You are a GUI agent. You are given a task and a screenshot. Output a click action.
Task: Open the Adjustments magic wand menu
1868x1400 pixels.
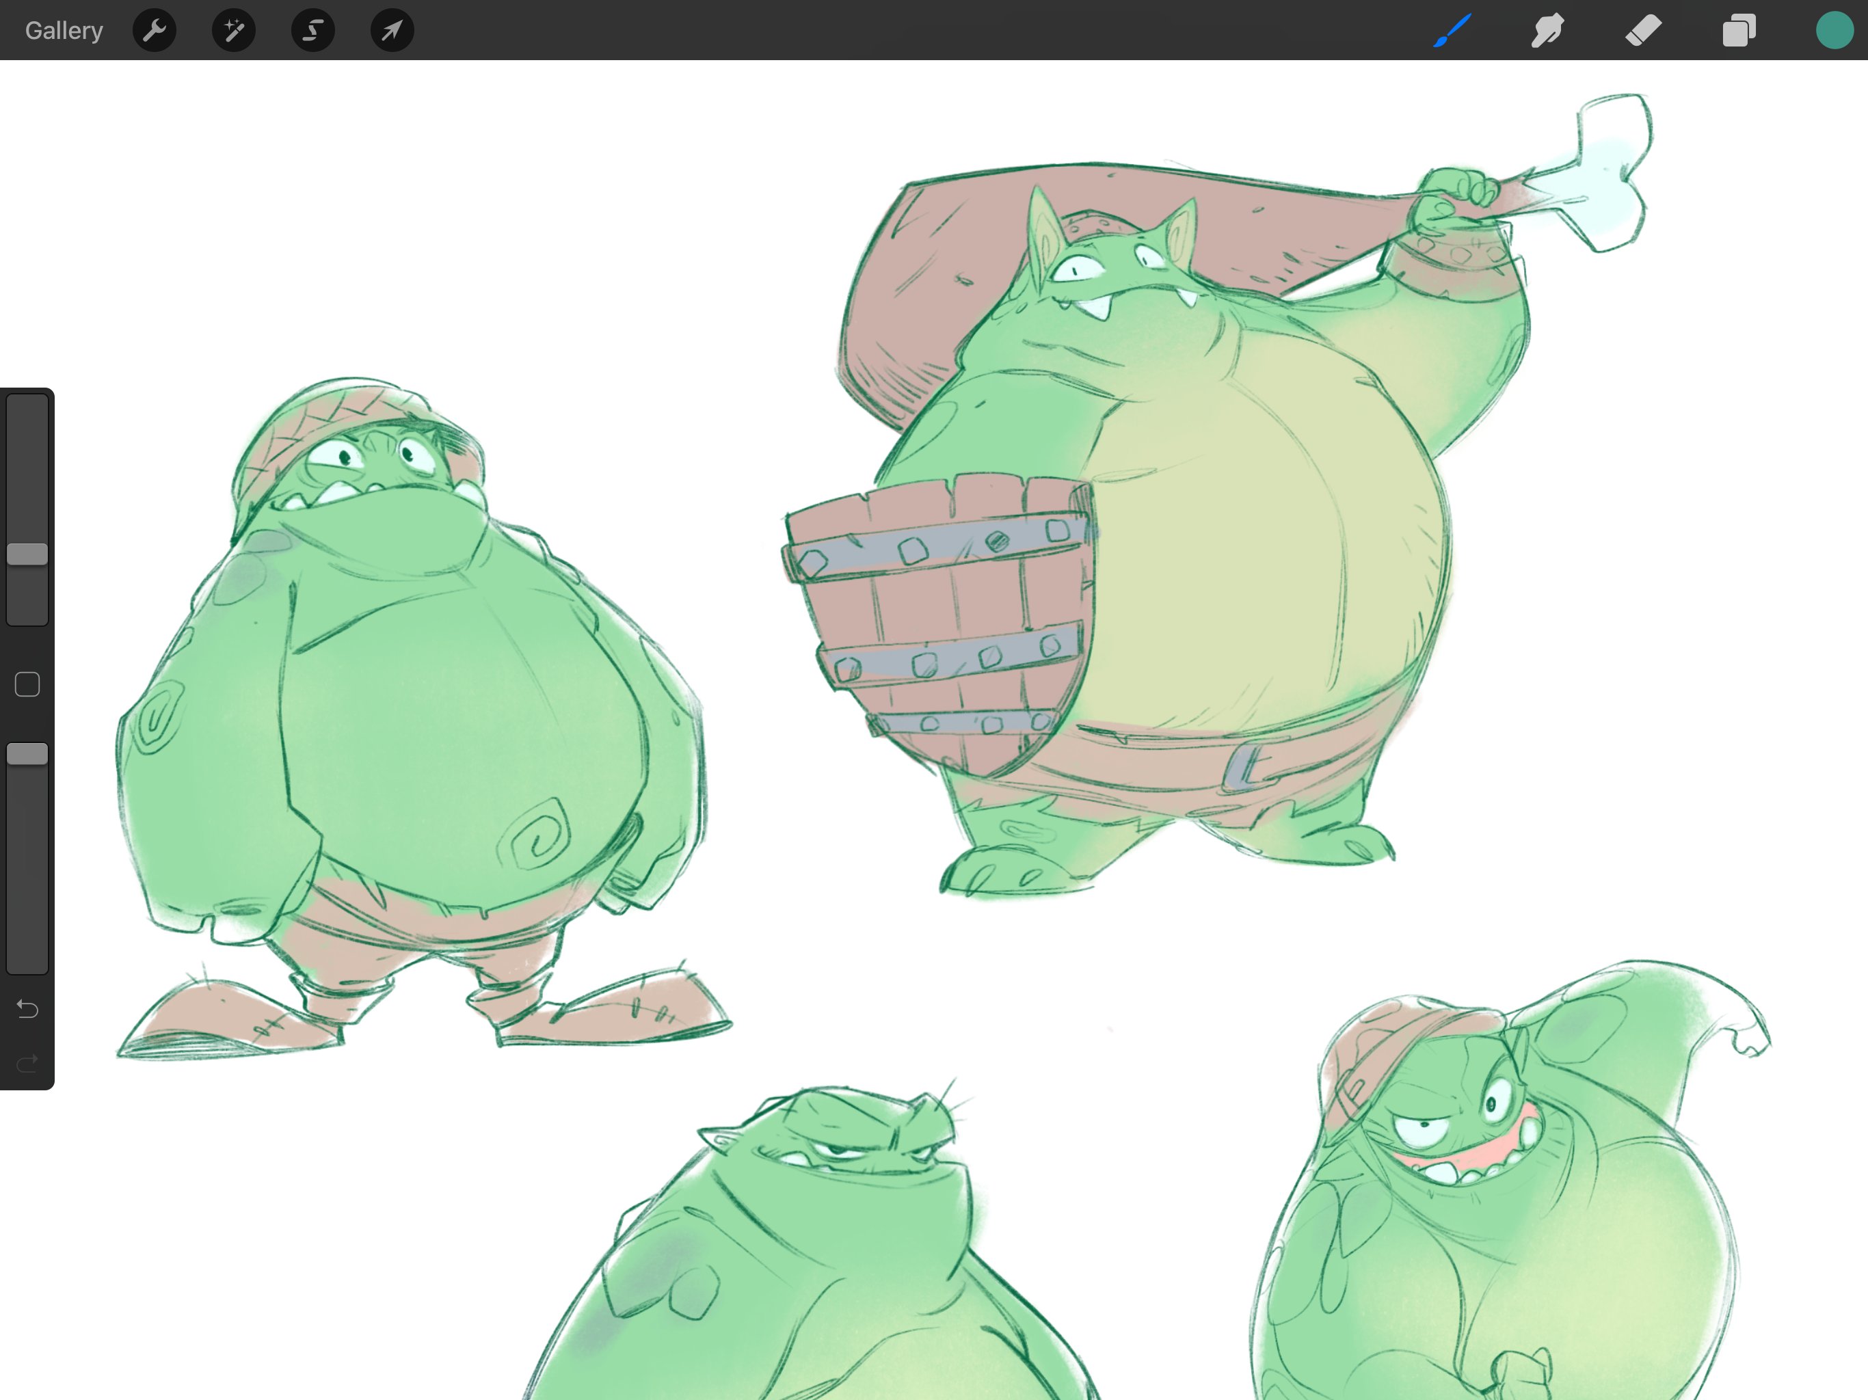[x=234, y=30]
